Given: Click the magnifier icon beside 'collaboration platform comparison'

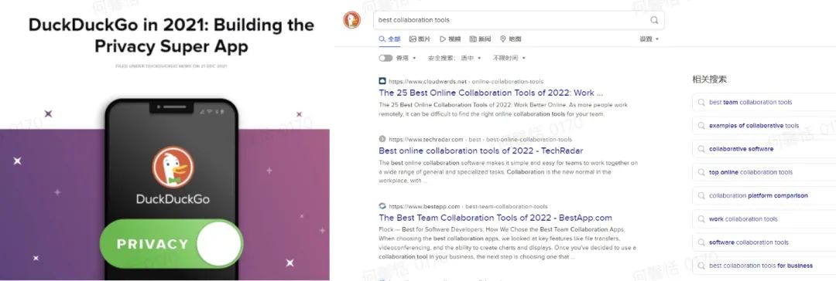Looking at the screenshot, I should [x=701, y=196].
